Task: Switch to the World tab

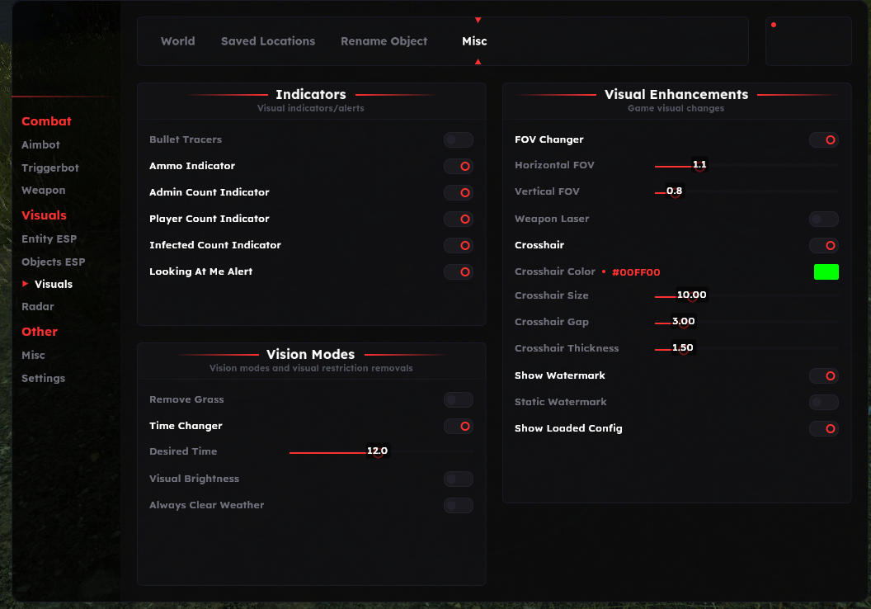Action: pos(177,40)
